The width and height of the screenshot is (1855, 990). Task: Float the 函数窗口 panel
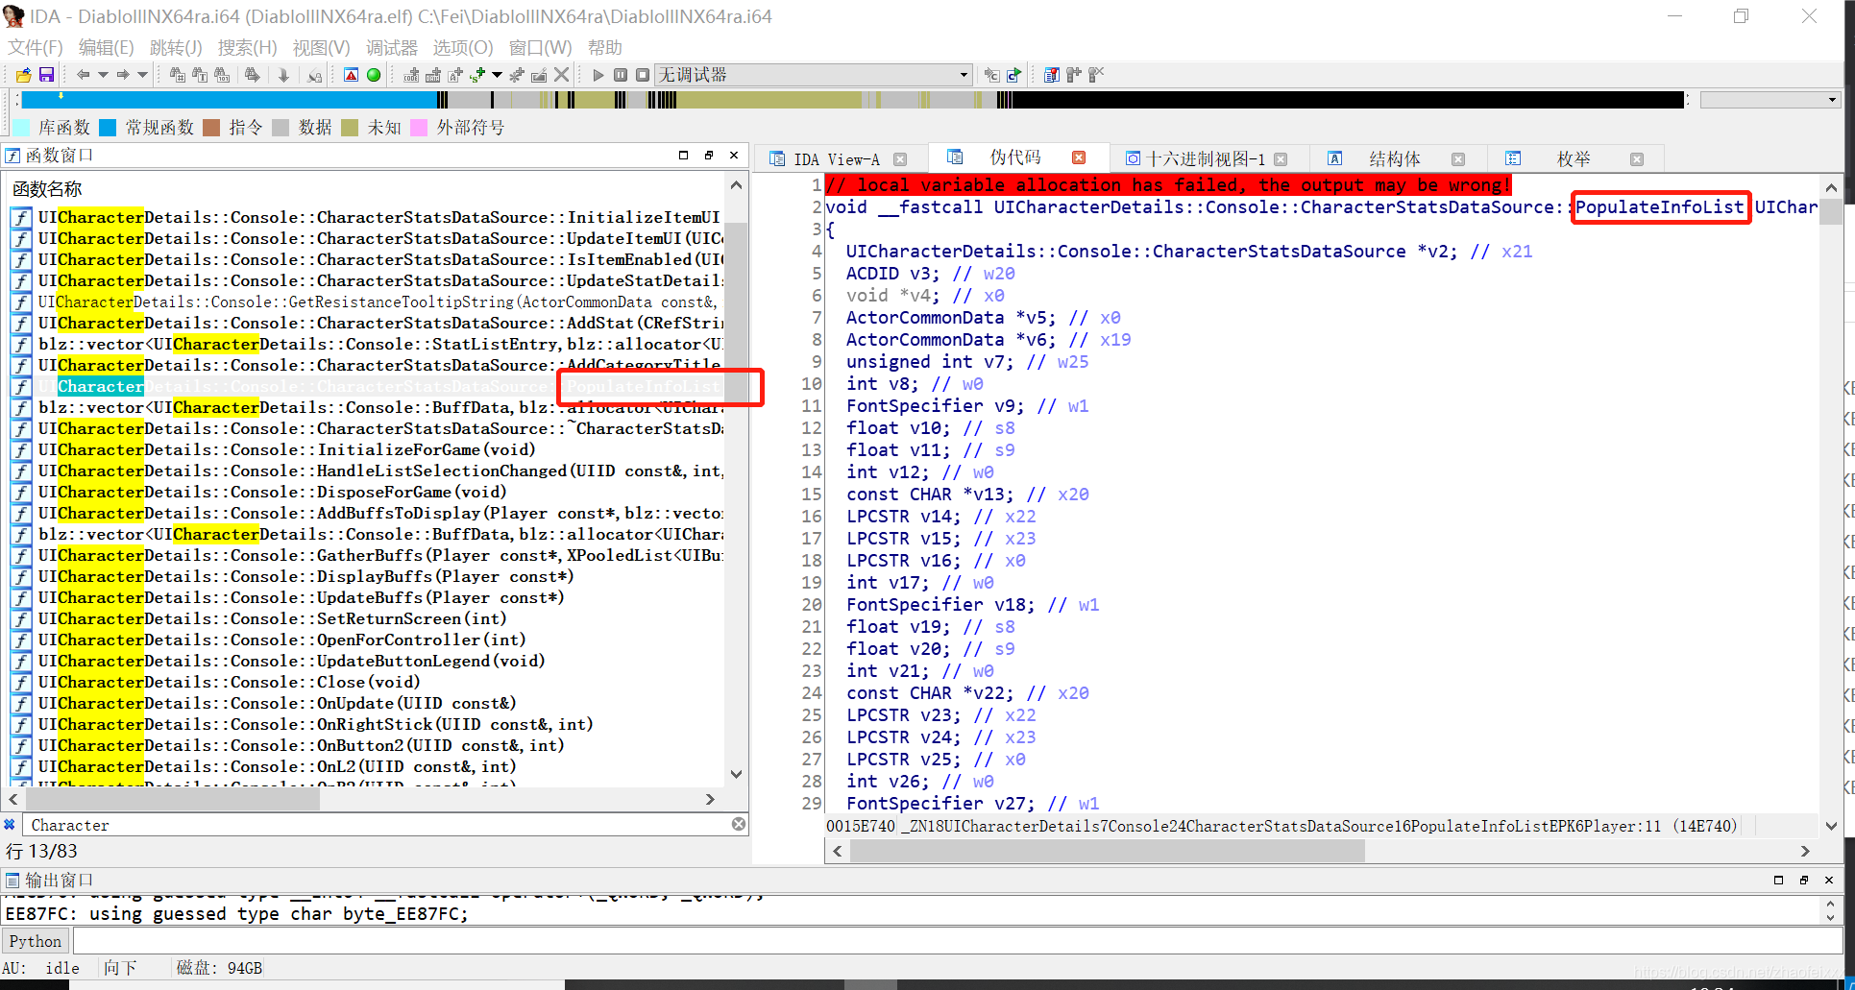click(x=709, y=155)
